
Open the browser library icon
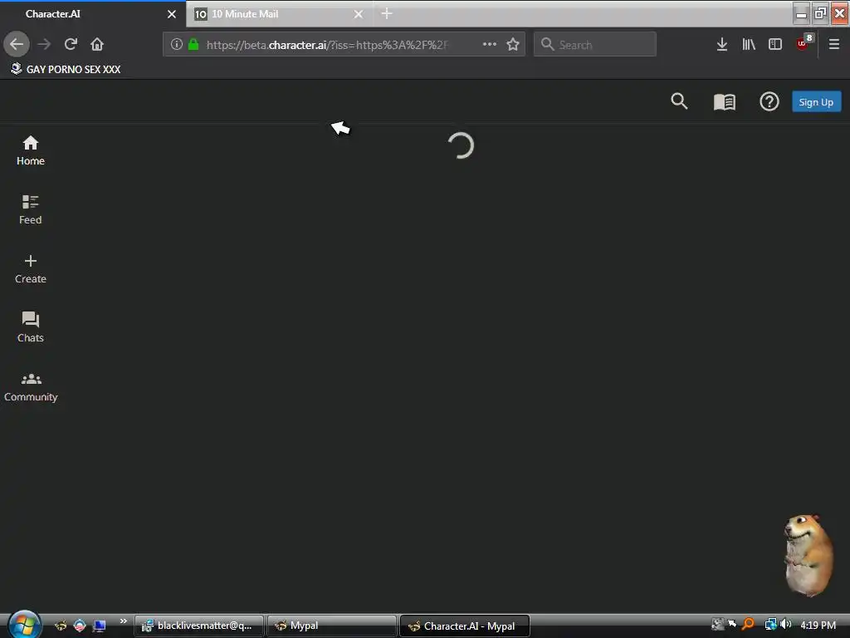pos(749,44)
